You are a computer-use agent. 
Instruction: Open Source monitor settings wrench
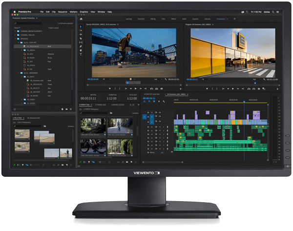tap(166, 80)
